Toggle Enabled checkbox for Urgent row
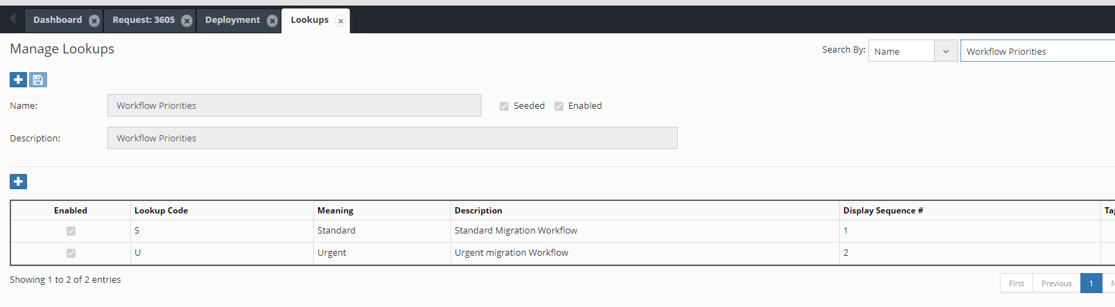1115x307 pixels. 71,253
